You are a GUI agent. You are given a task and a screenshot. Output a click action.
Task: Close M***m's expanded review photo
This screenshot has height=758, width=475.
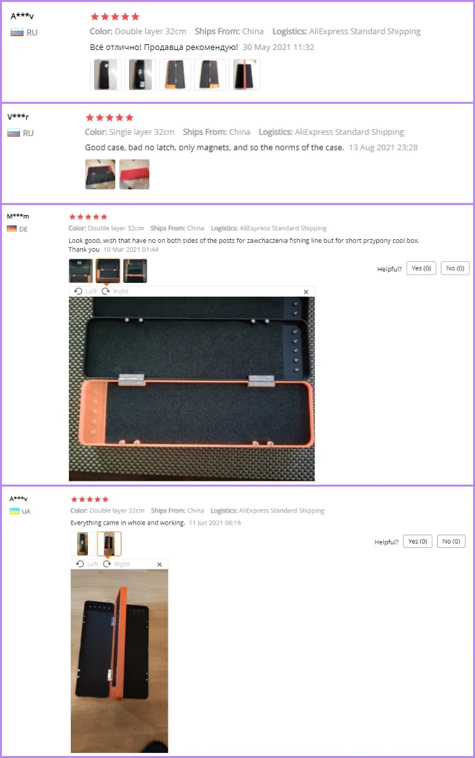(306, 292)
